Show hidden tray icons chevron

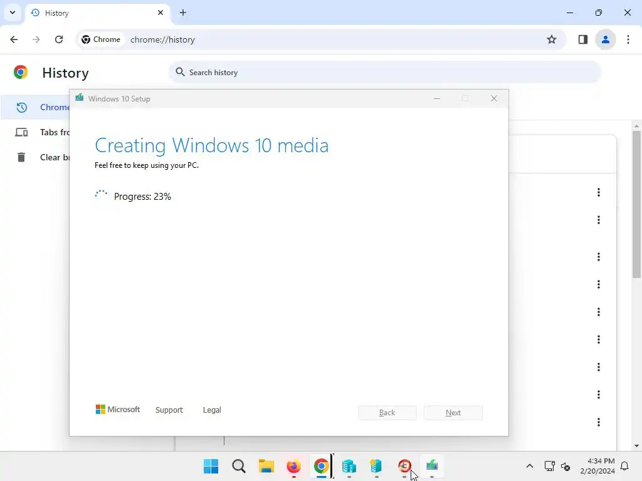pyautogui.click(x=529, y=466)
